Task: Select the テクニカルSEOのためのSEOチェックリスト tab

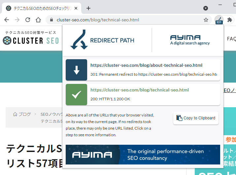Action: click(42, 8)
